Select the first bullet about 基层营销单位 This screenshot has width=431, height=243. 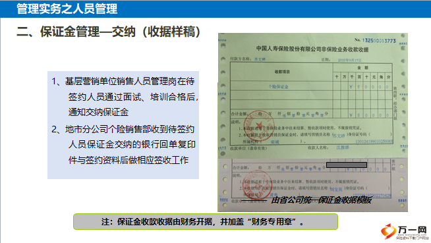pos(125,97)
